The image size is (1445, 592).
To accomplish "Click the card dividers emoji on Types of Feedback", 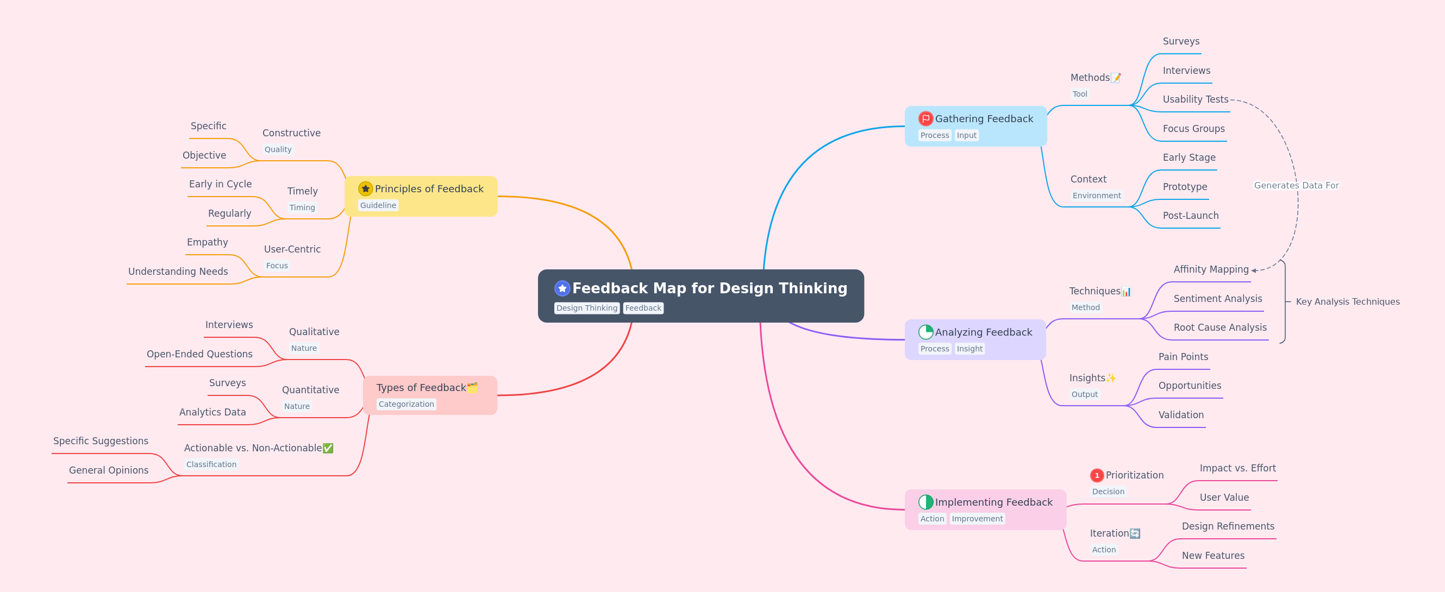I will coord(472,388).
